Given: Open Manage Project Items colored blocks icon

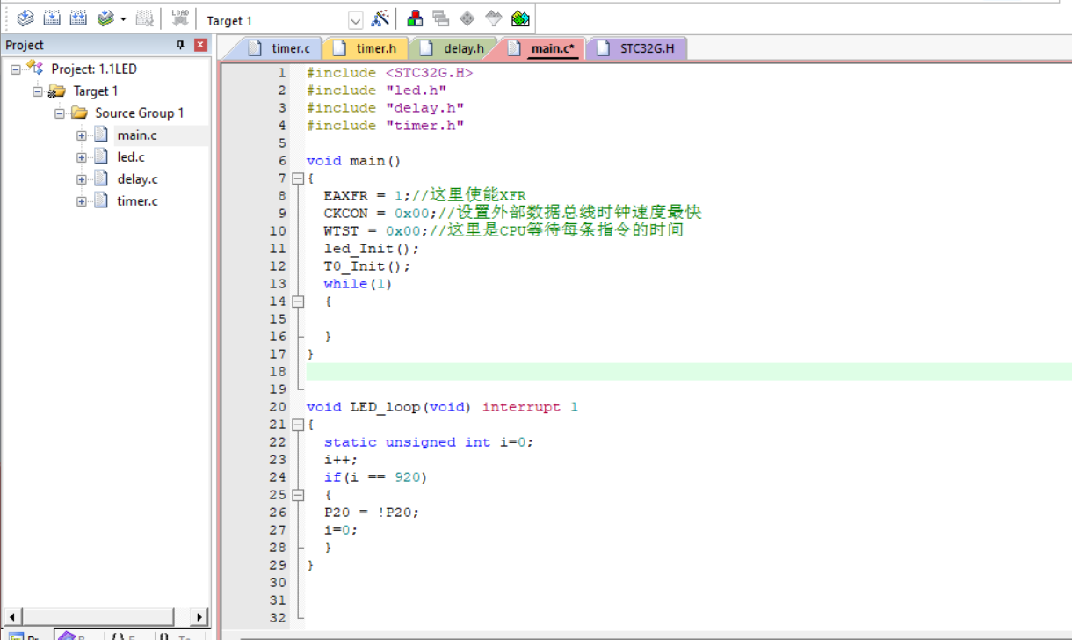Looking at the screenshot, I should click(415, 18).
